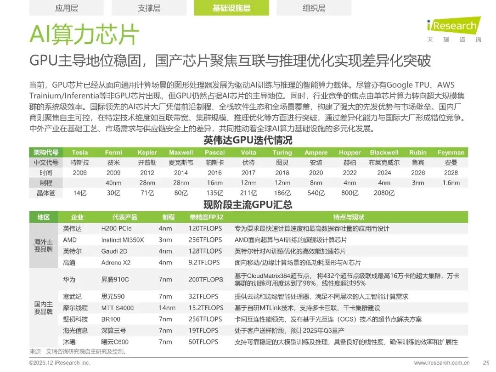Select the 基础设施层 tab
This screenshot has height=372, width=496.
click(231, 8)
